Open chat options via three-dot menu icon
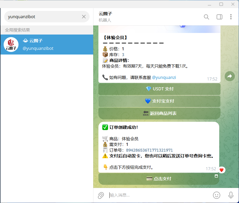Image resolution: width=239 pixels, height=203 pixels. [231, 17]
